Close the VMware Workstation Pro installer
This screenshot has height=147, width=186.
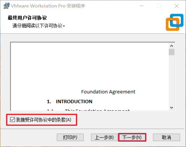[x=177, y=6]
